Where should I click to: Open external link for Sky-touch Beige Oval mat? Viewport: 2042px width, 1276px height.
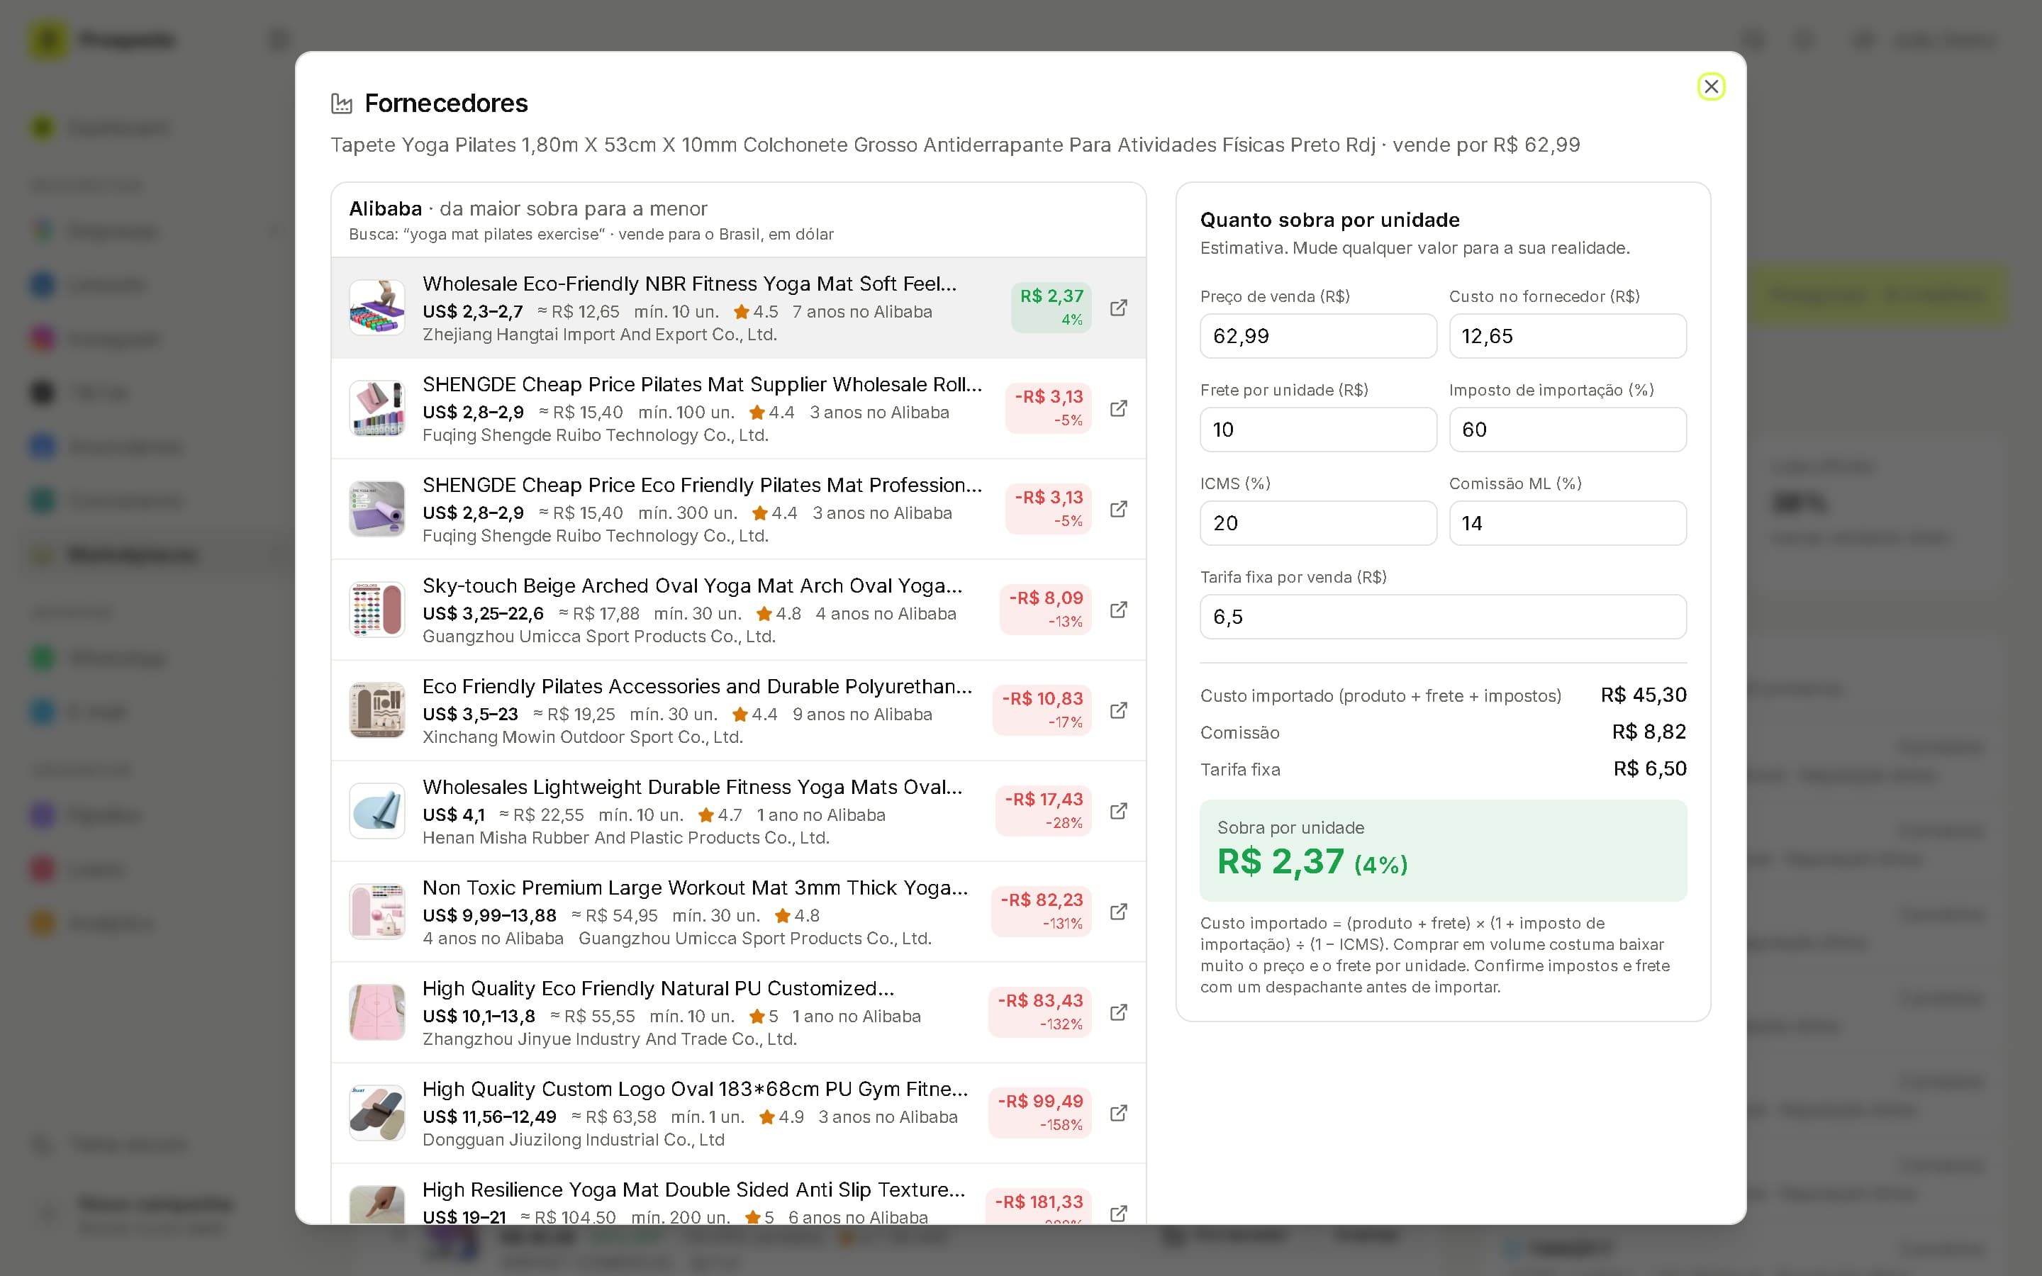tap(1118, 610)
